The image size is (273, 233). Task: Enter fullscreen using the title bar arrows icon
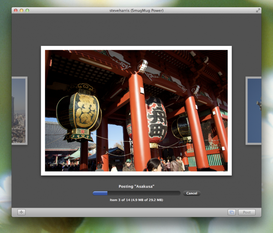(x=258, y=11)
